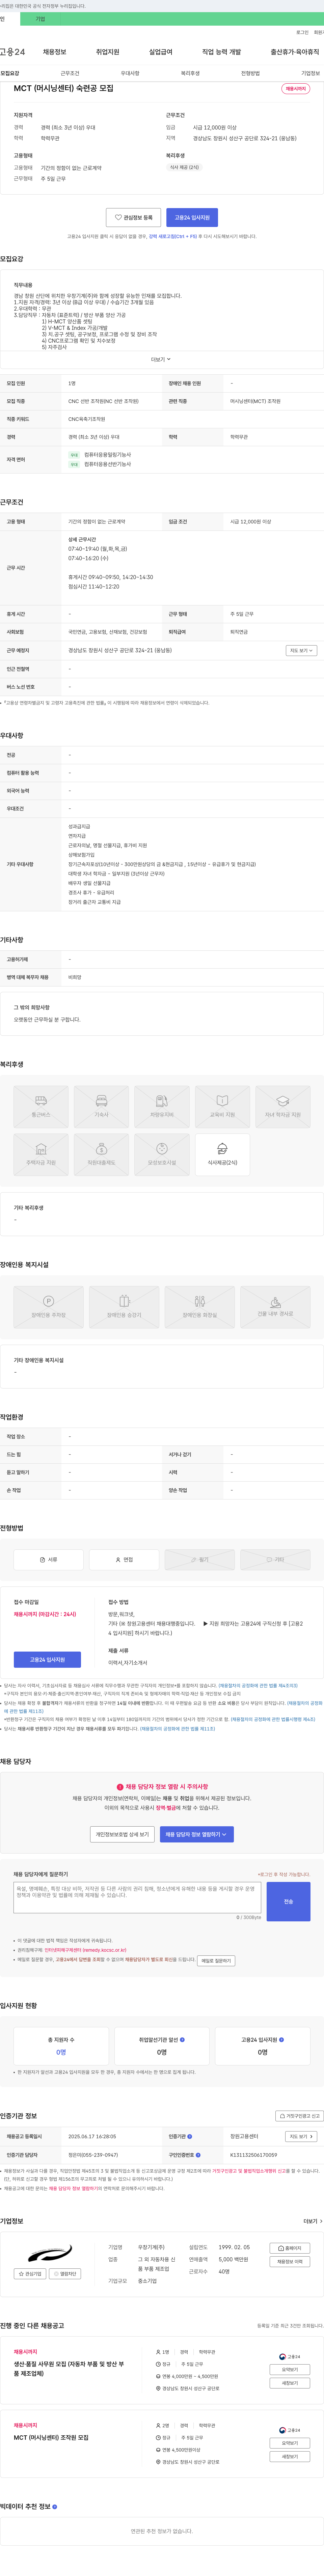Open 지도 보기 for 인증기관
This screenshot has width=324, height=2576.
point(301,2136)
